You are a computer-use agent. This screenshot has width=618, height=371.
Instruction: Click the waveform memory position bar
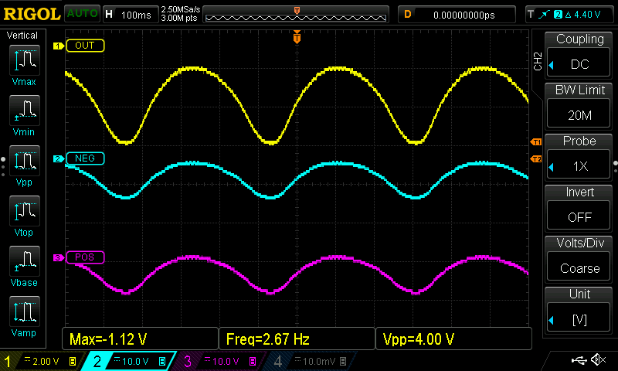tap(297, 14)
